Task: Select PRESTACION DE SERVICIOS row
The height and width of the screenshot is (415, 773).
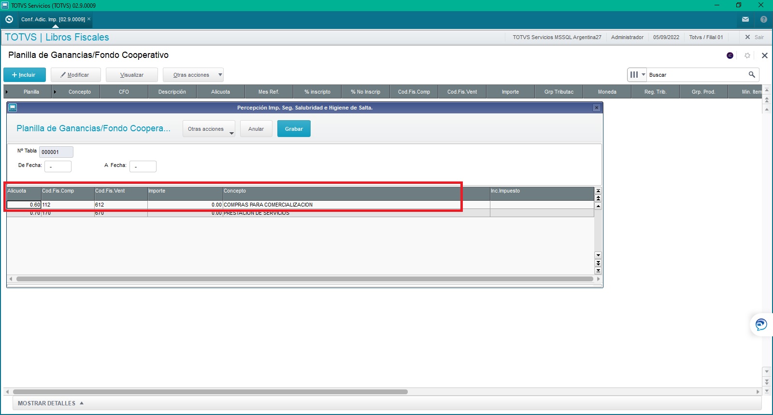Action: (x=301, y=213)
